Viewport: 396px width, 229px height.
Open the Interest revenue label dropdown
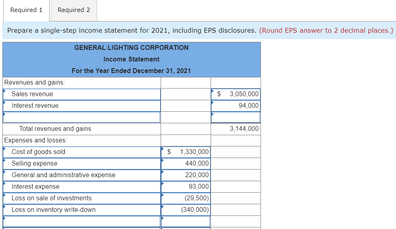(x=82, y=106)
